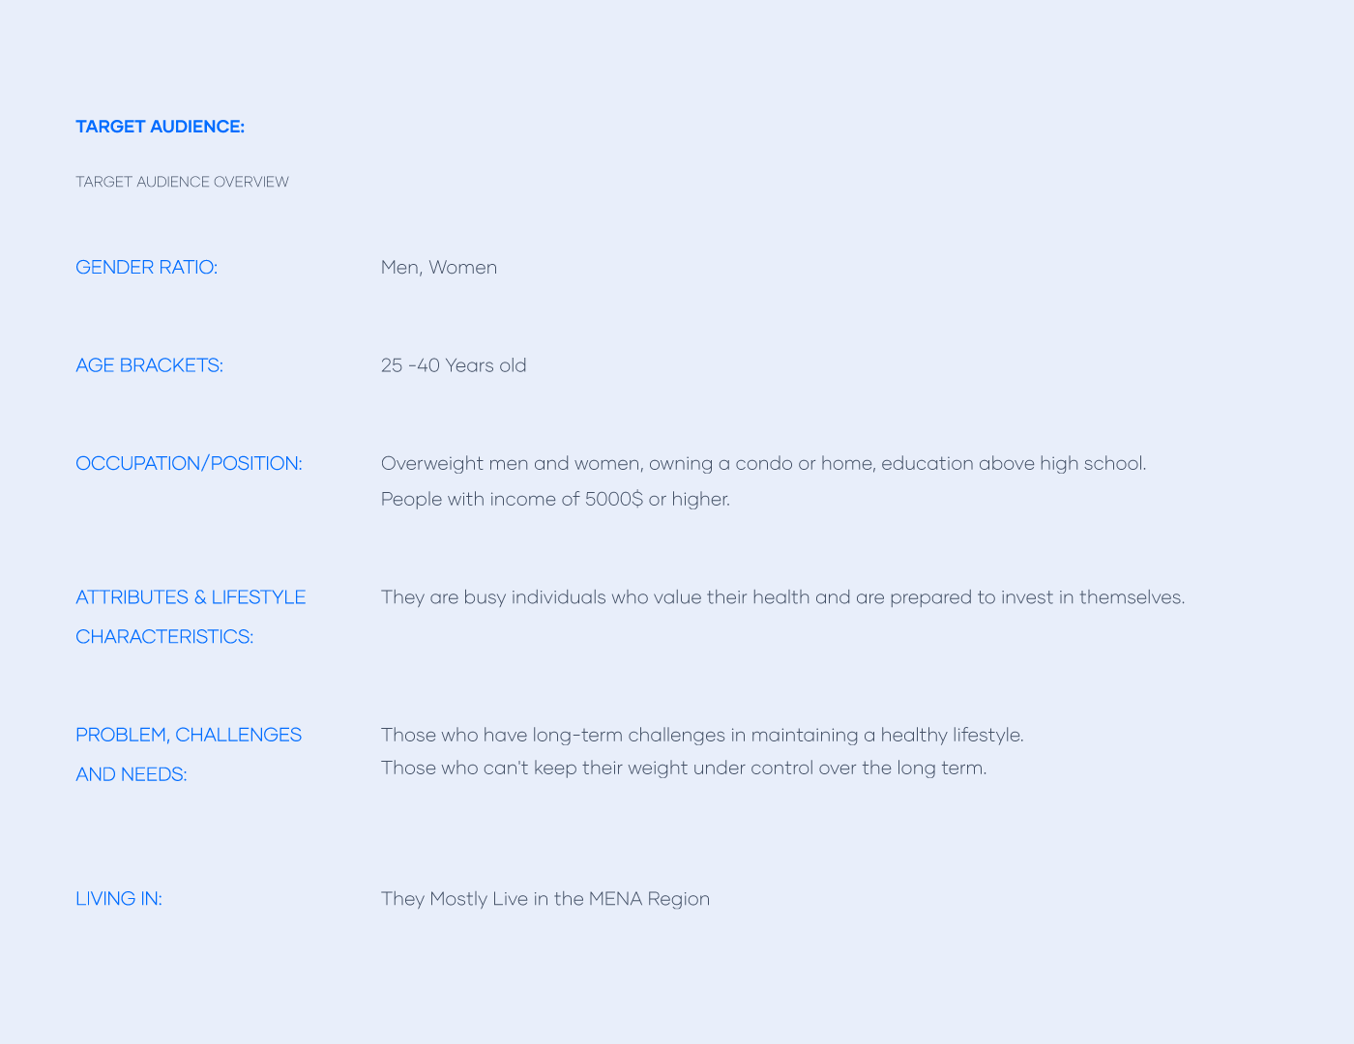Select the '25 -40 Years old' text

coord(454,365)
